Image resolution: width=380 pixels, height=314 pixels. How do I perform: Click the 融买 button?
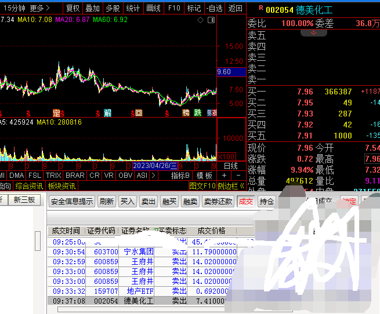click(x=169, y=202)
